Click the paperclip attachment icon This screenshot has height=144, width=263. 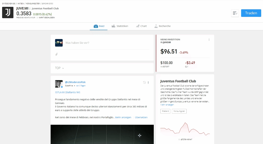click(x=57, y=54)
